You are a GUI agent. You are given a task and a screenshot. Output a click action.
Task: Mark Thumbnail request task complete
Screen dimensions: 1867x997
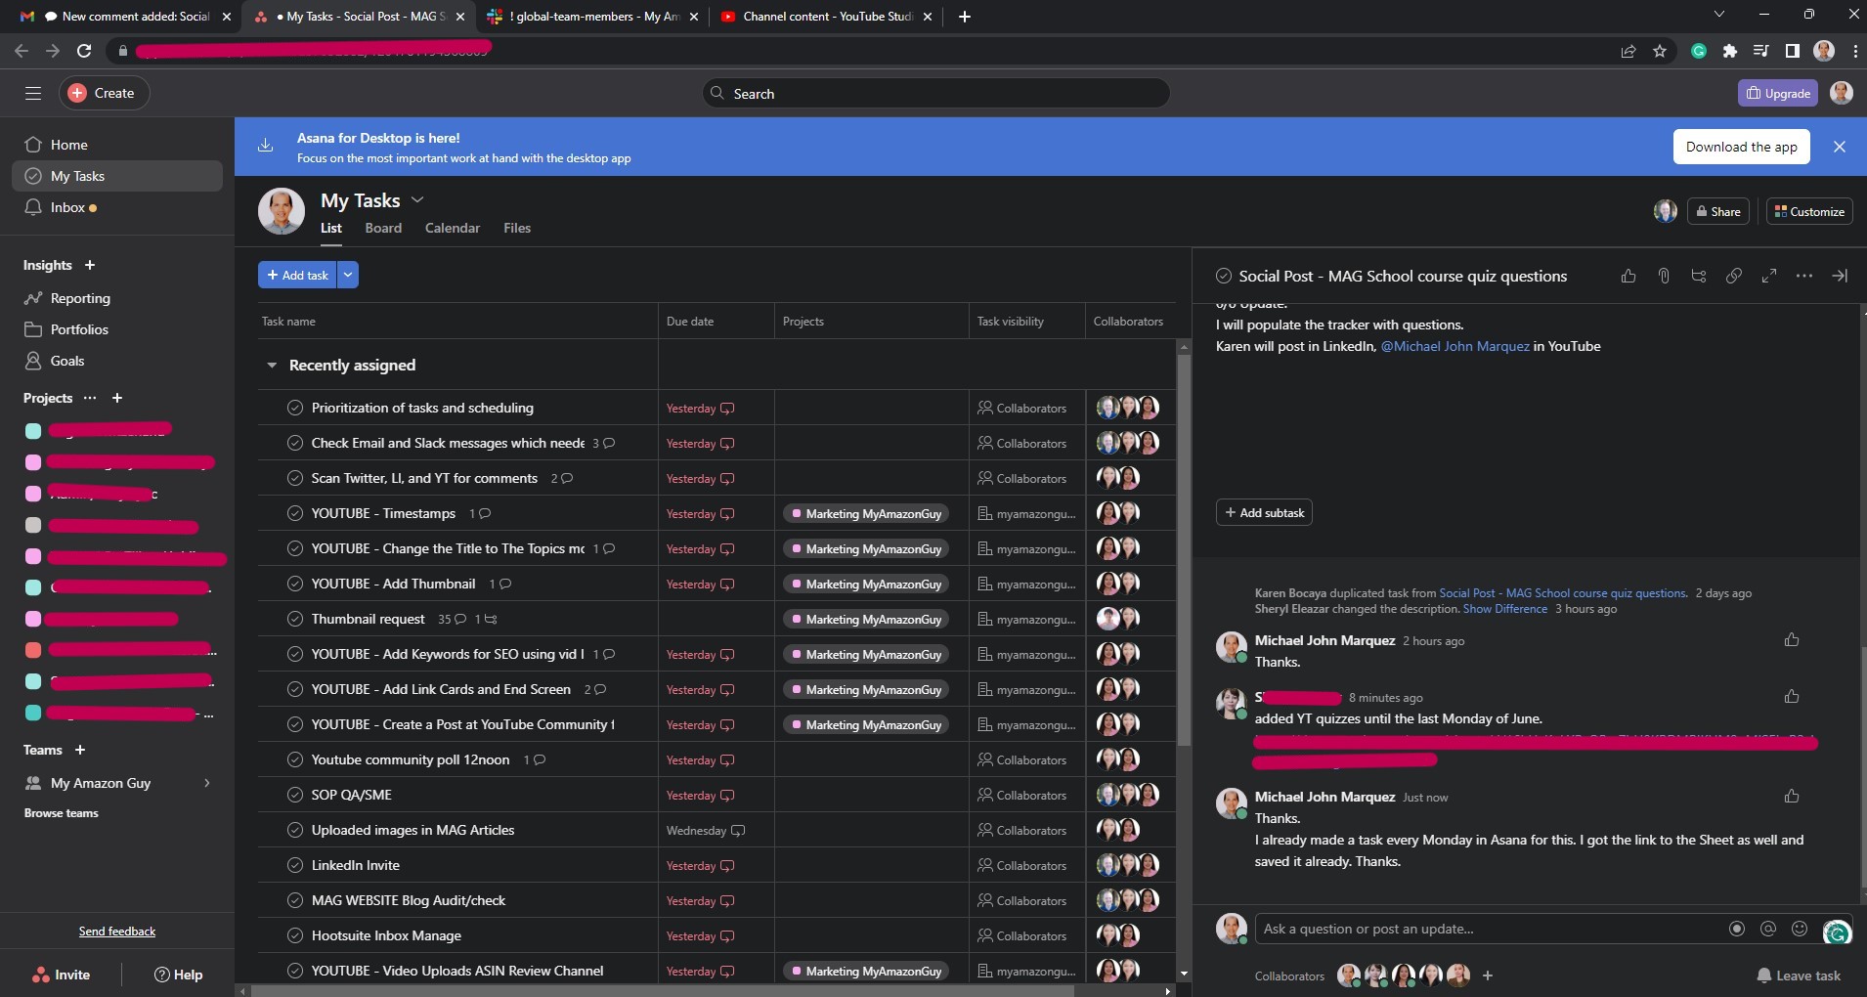[x=295, y=619]
